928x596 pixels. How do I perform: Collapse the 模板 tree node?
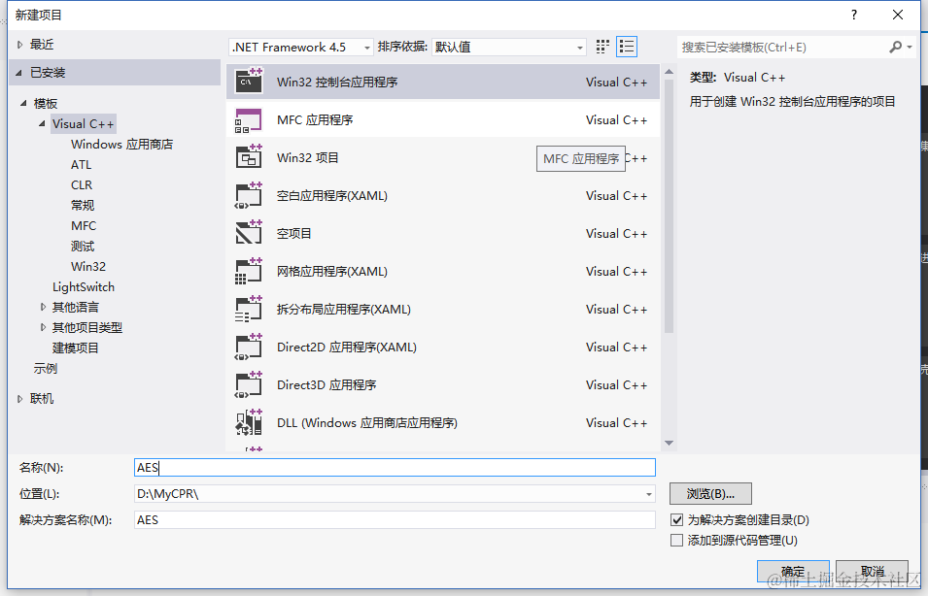click(23, 103)
